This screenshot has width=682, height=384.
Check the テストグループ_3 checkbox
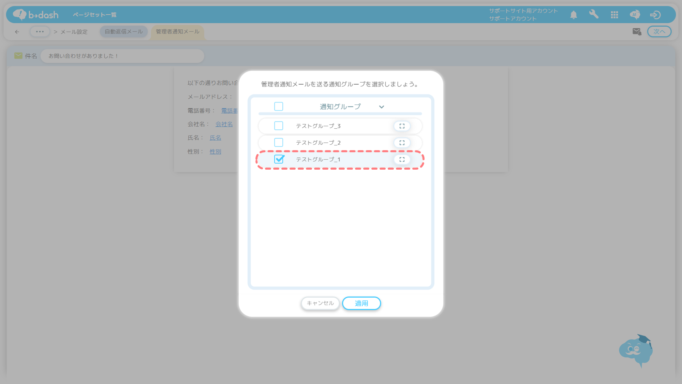point(279,126)
